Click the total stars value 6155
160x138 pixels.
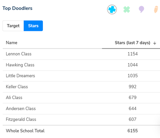coord(133,131)
